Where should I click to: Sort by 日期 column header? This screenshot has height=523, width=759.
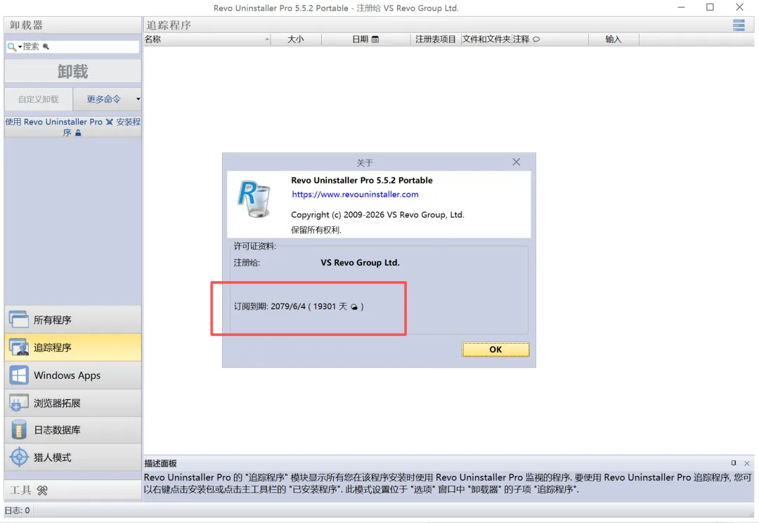tap(366, 39)
